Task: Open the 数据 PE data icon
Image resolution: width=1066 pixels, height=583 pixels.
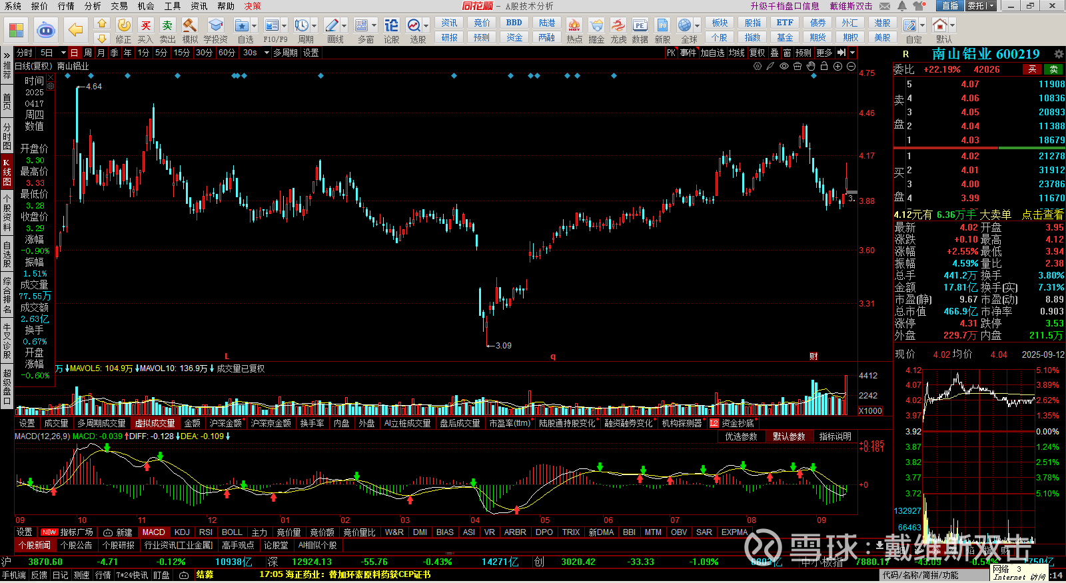Action: pos(640,30)
